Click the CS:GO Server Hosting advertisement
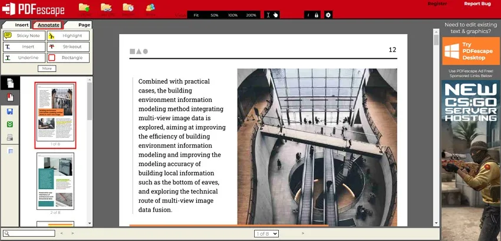 pyautogui.click(x=471, y=160)
